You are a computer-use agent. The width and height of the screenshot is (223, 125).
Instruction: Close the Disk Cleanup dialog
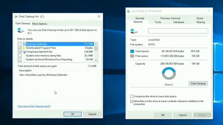point(99,16)
